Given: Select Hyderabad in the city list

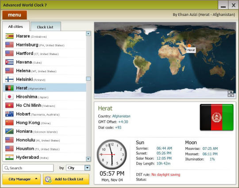Looking at the screenshot, I should (45, 157).
